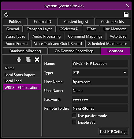Open Voice Track and Quick Record tab

pyautogui.click(x=58, y=44)
